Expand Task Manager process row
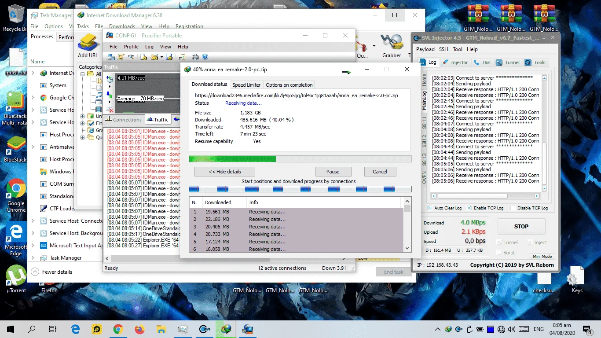This screenshot has height=338, width=601. [x=33, y=258]
